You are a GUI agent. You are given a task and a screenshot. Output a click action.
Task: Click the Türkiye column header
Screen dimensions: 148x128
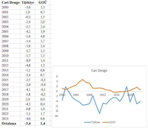point(28,2)
